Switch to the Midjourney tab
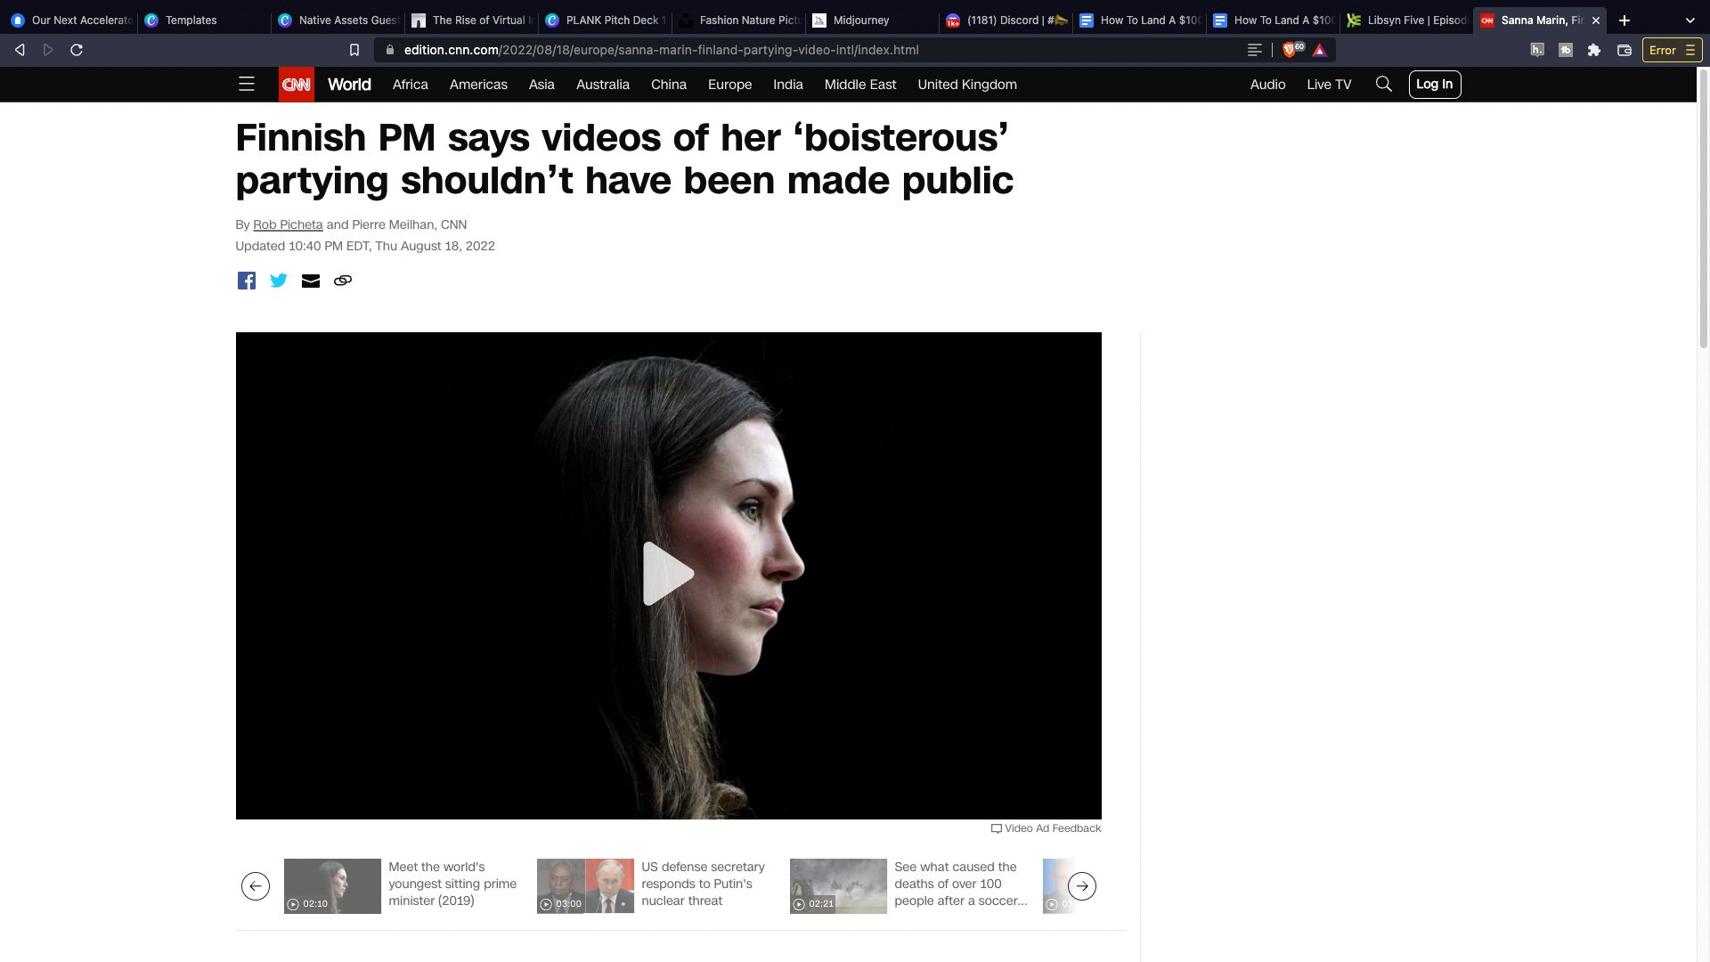The height and width of the screenshot is (962, 1710). click(x=872, y=20)
